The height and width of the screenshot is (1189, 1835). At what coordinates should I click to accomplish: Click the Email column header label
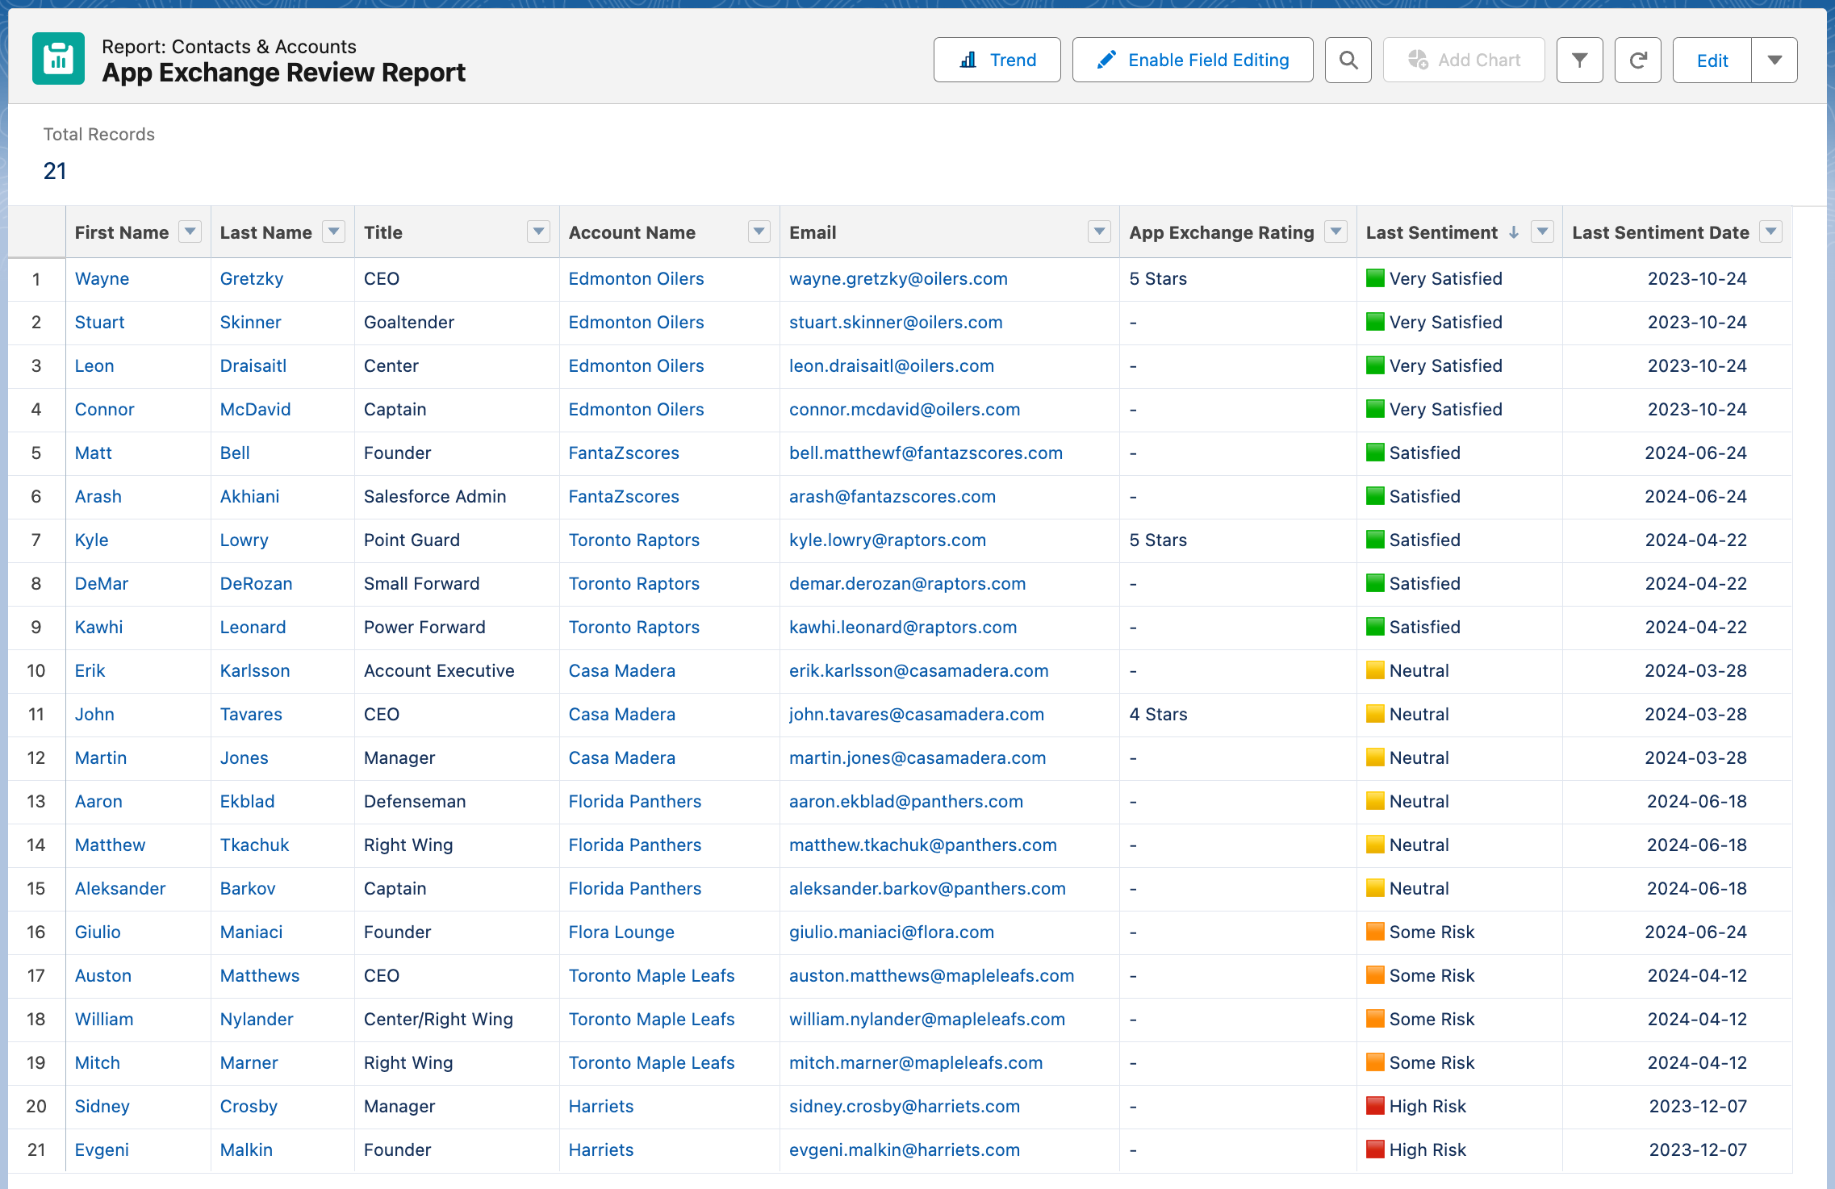tap(813, 232)
